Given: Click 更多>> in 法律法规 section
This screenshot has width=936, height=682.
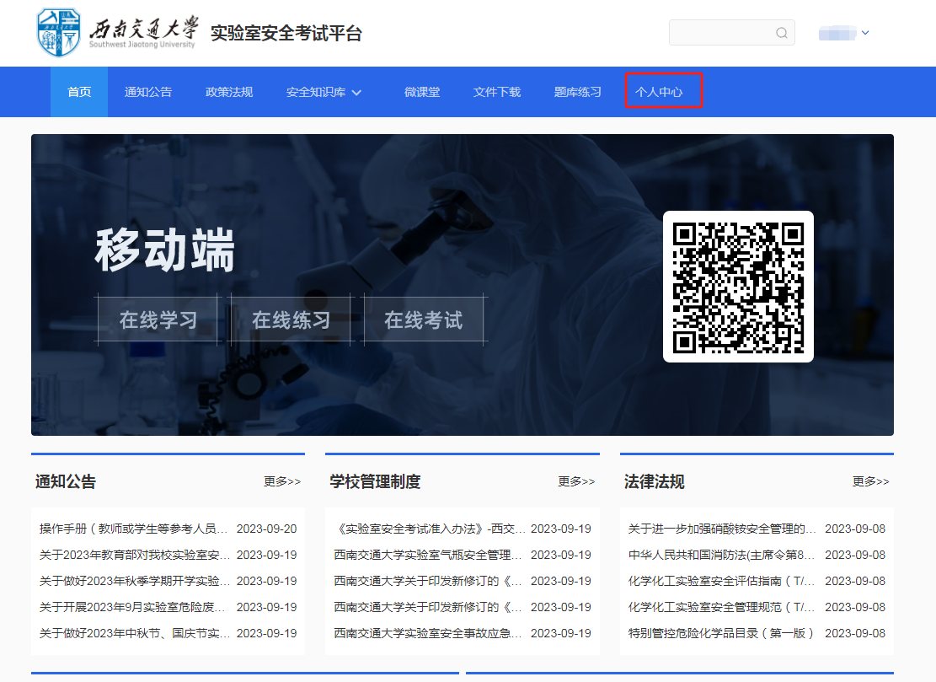Looking at the screenshot, I should [x=871, y=481].
